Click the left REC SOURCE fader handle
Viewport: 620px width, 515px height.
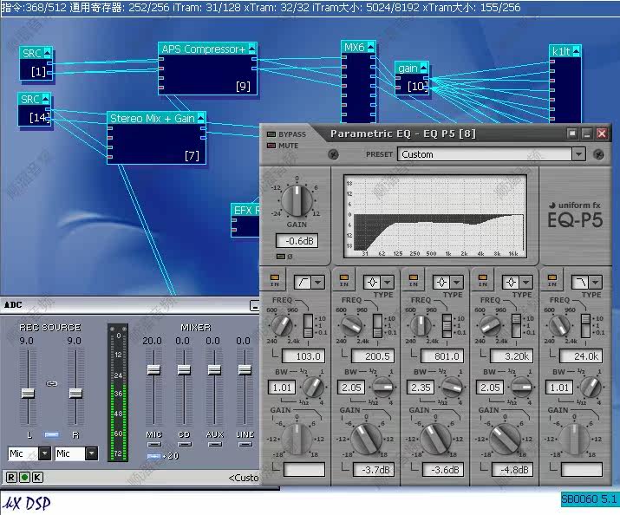(28, 394)
